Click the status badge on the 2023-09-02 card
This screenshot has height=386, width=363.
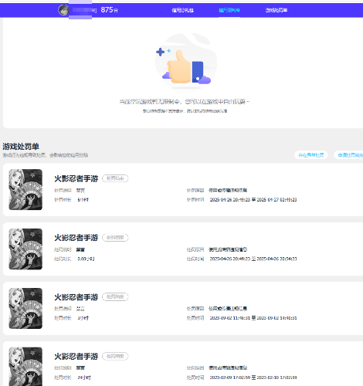tap(115, 297)
